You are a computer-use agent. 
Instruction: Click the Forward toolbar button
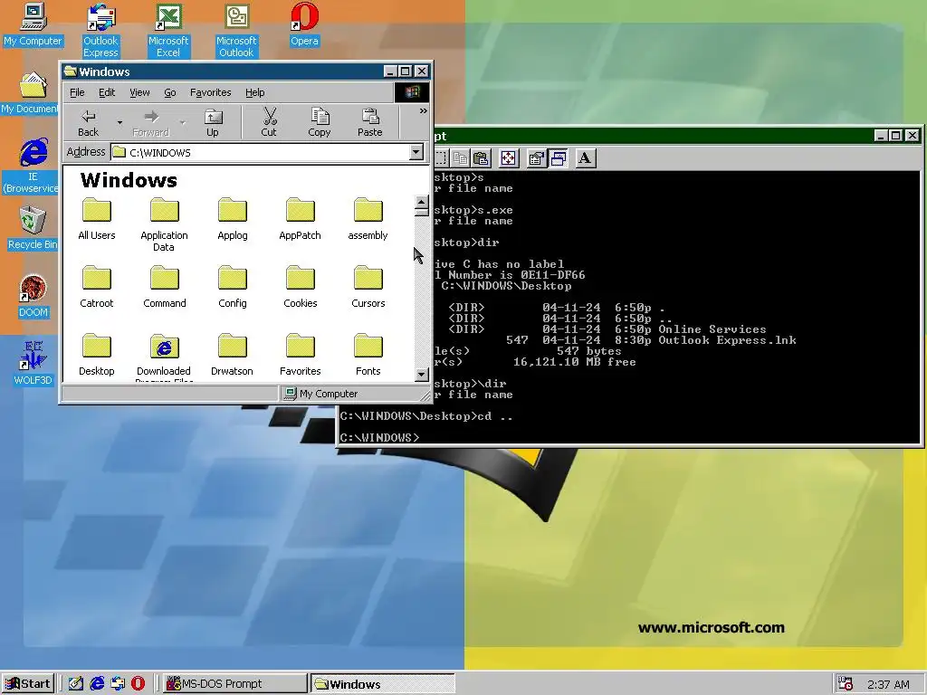pos(151,123)
